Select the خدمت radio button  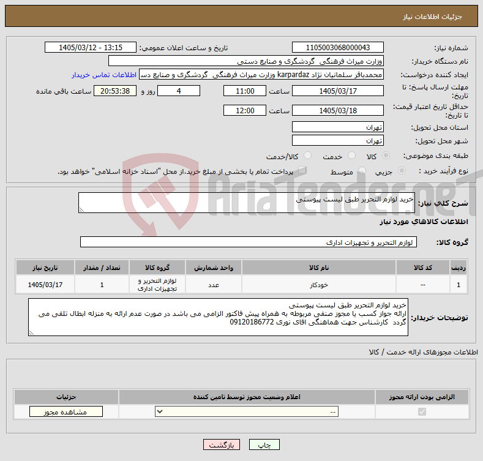tap(351, 156)
